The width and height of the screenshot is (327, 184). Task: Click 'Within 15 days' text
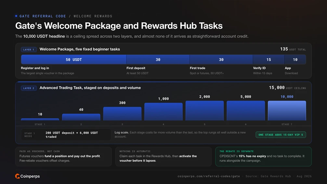point(263,73)
